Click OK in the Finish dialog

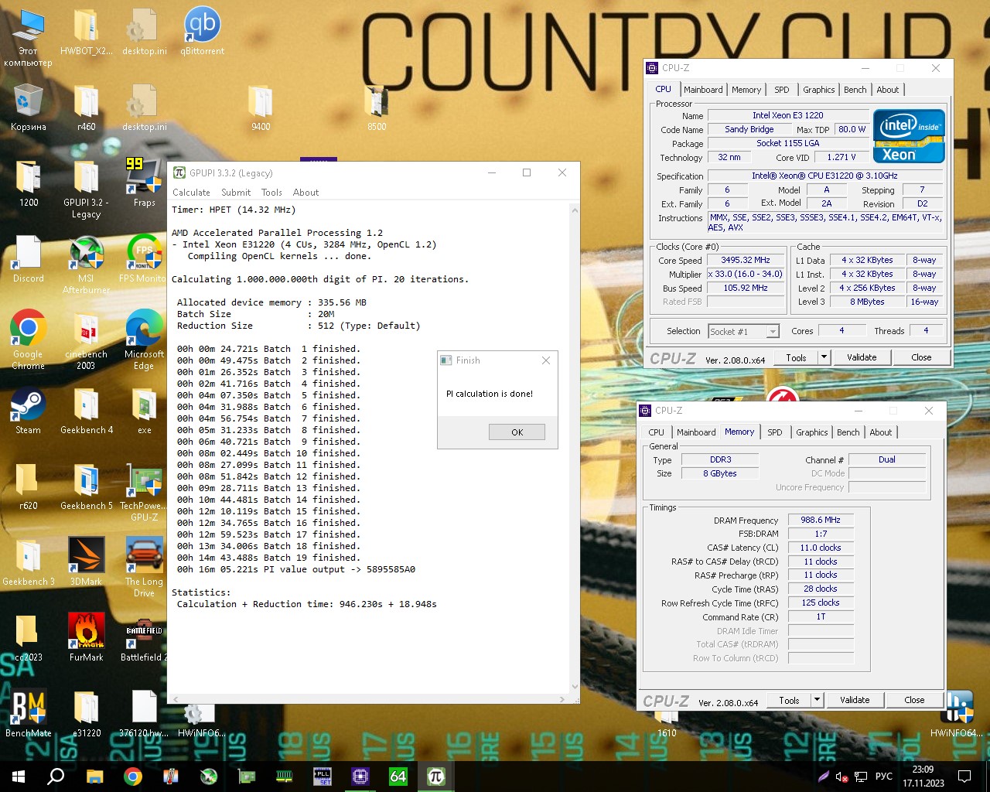click(x=517, y=432)
